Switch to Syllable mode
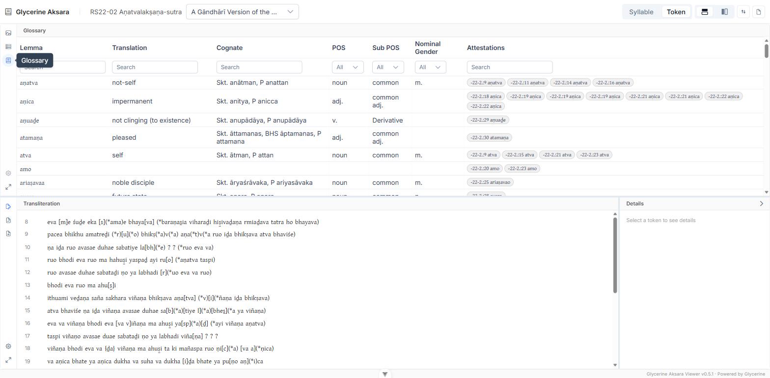Viewport: 770px width, 378px height. [x=641, y=12]
